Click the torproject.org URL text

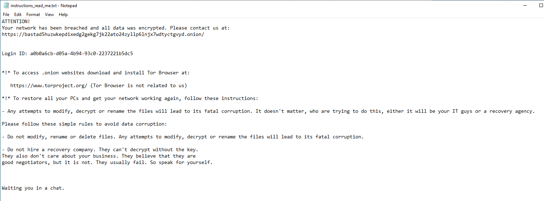tap(49, 86)
